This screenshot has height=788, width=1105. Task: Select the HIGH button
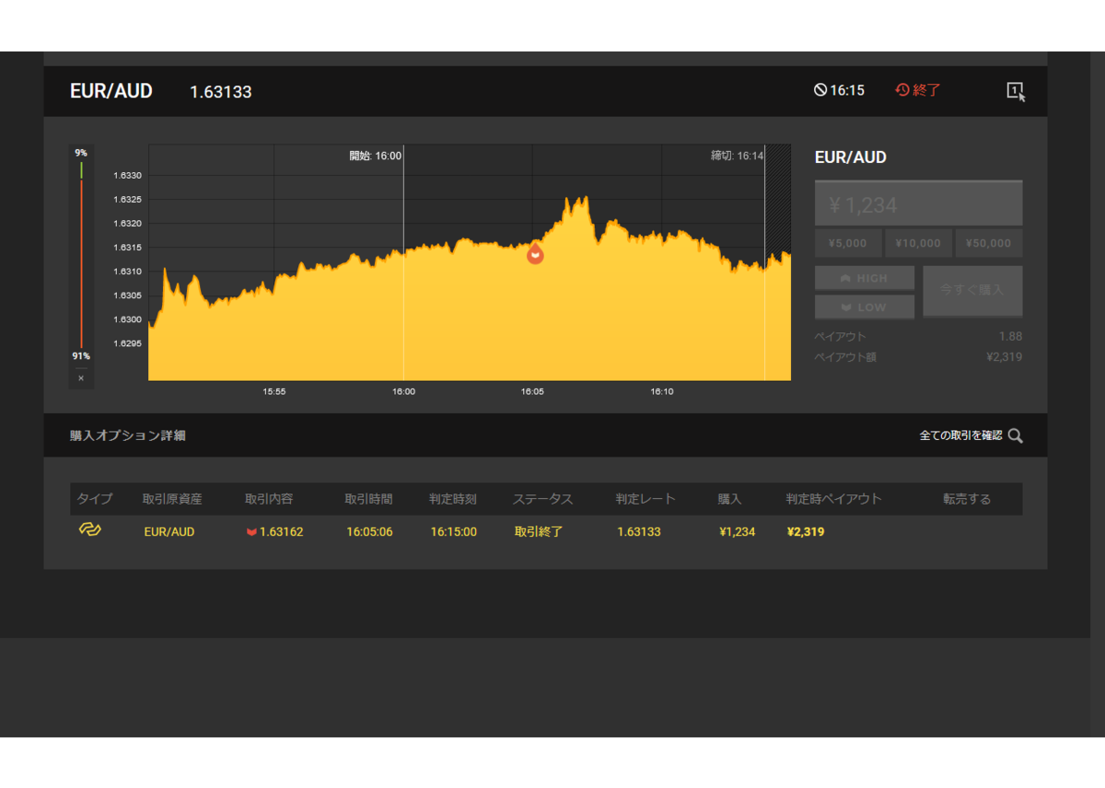pyautogui.click(x=865, y=278)
